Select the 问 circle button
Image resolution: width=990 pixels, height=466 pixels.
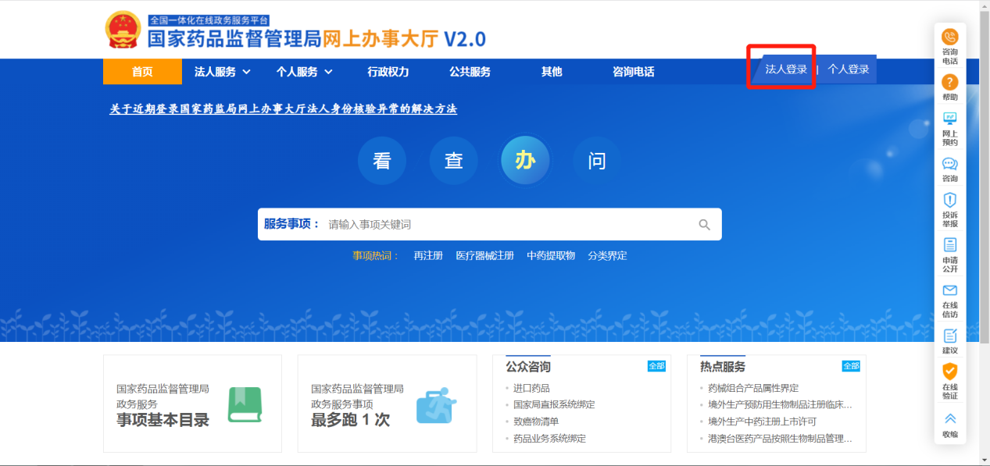click(x=597, y=161)
